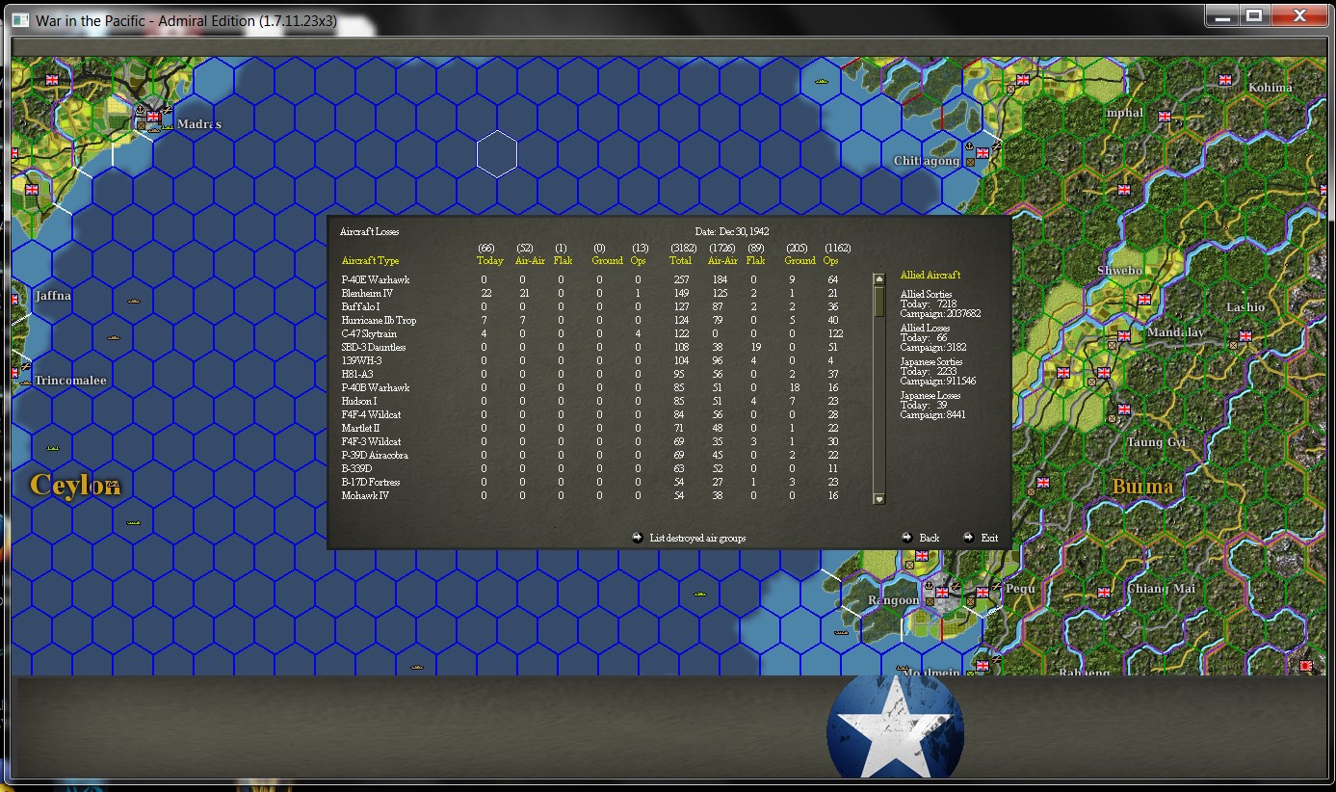Screen dimensions: 1336x792
Task: Select the anchor port icon at Madras
Action: (x=141, y=110)
